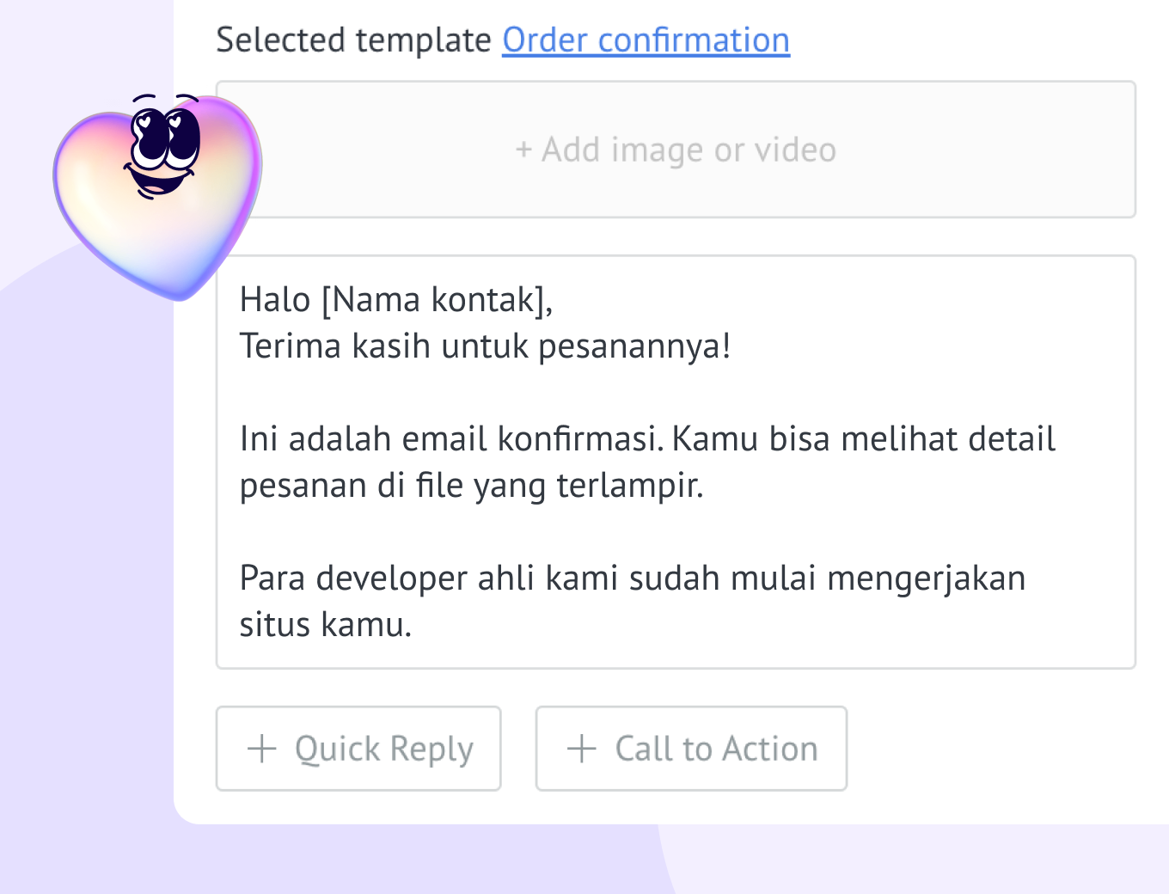Screen dimensions: 1169x894
Task: Place cursor after situs kamu.
Action: tap(413, 625)
